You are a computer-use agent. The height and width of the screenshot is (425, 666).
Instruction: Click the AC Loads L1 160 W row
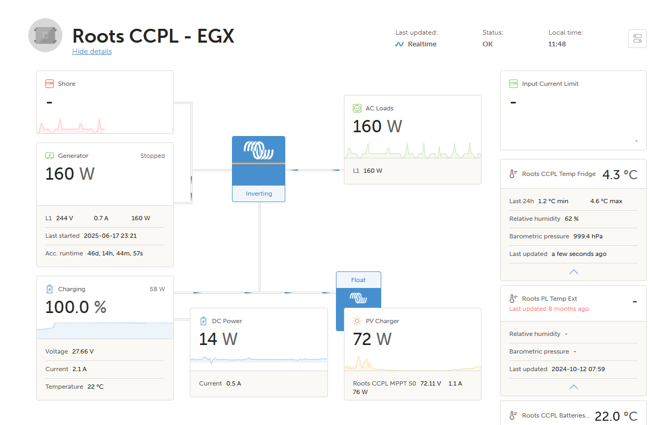(x=413, y=171)
